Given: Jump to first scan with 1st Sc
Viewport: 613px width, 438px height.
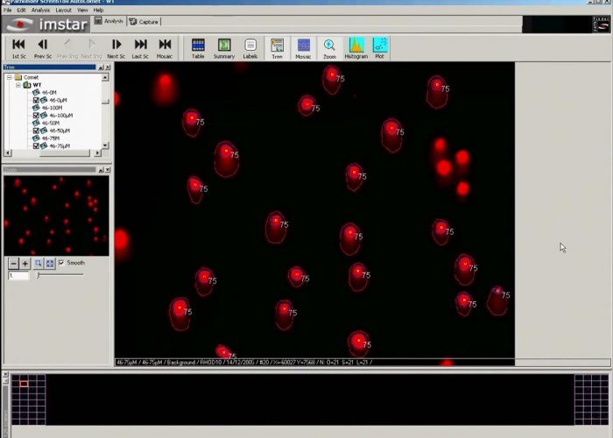Looking at the screenshot, I should pyautogui.click(x=18, y=48).
